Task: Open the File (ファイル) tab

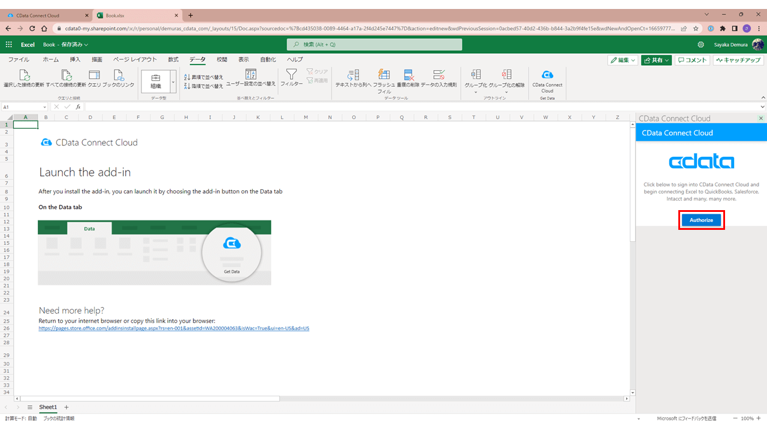Action: 19,59
